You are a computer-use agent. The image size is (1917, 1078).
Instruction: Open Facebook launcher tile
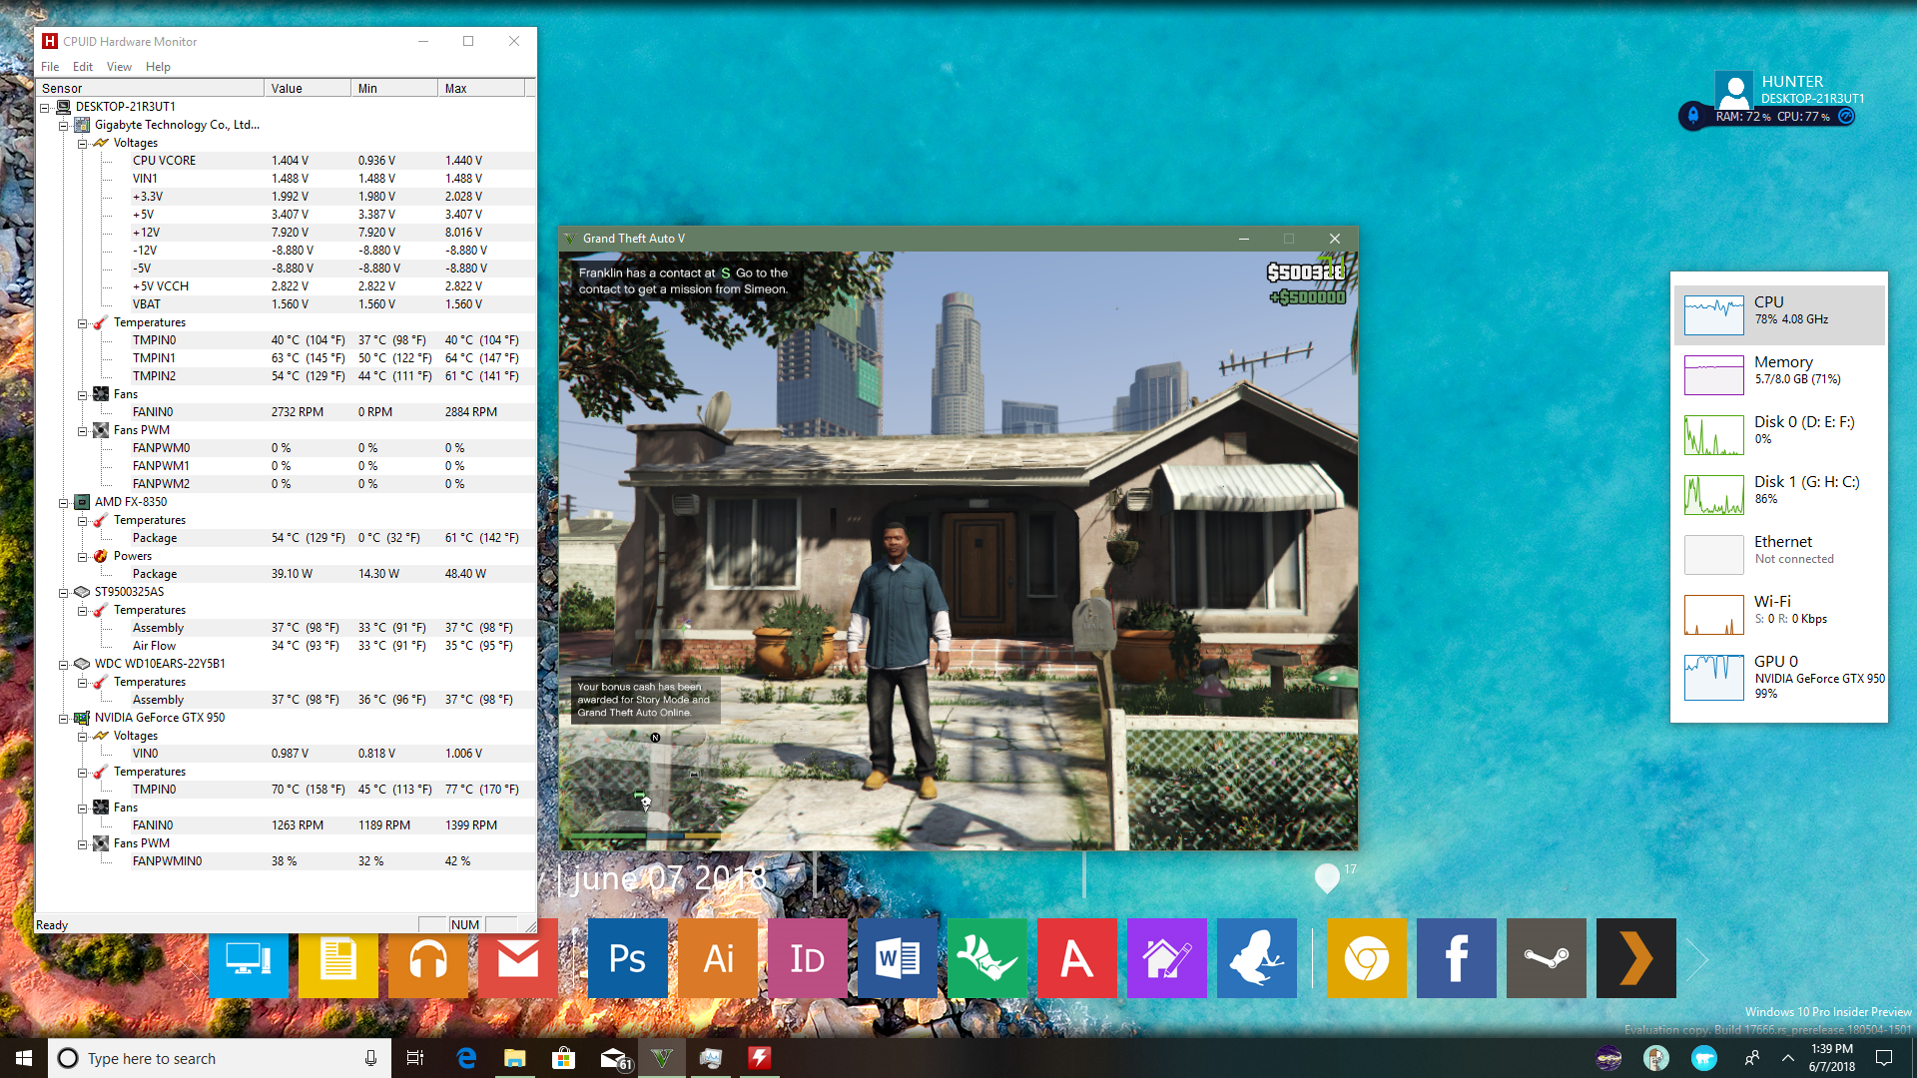click(x=1457, y=958)
